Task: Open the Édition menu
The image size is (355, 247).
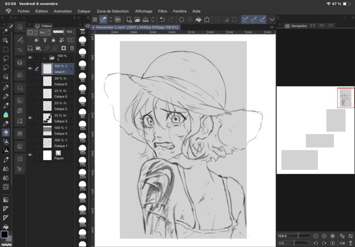Action: (42, 11)
